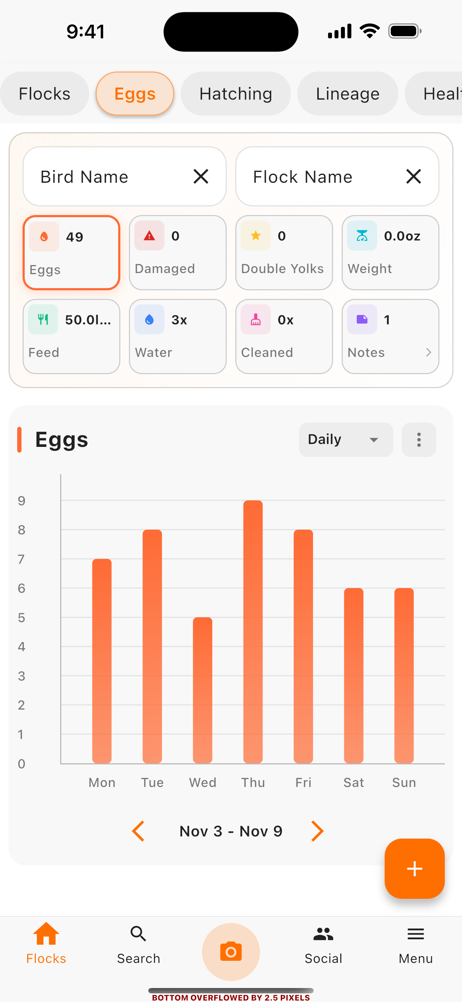This screenshot has height=1002, width=462.
Task: Clear the Bird Name filter
Action: (x=201, y=177)
